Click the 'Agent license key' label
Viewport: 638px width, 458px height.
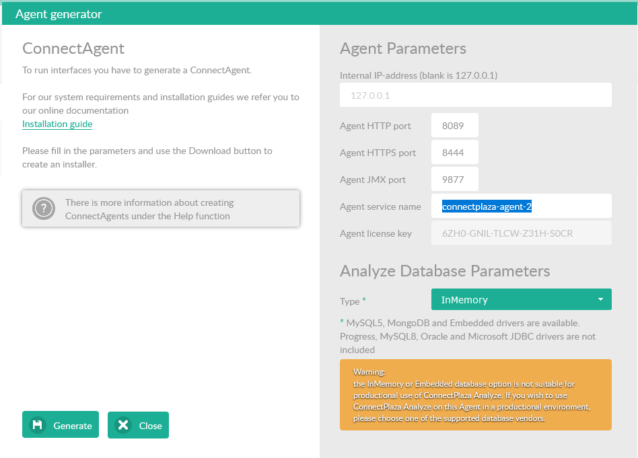(x=376, y=233)
